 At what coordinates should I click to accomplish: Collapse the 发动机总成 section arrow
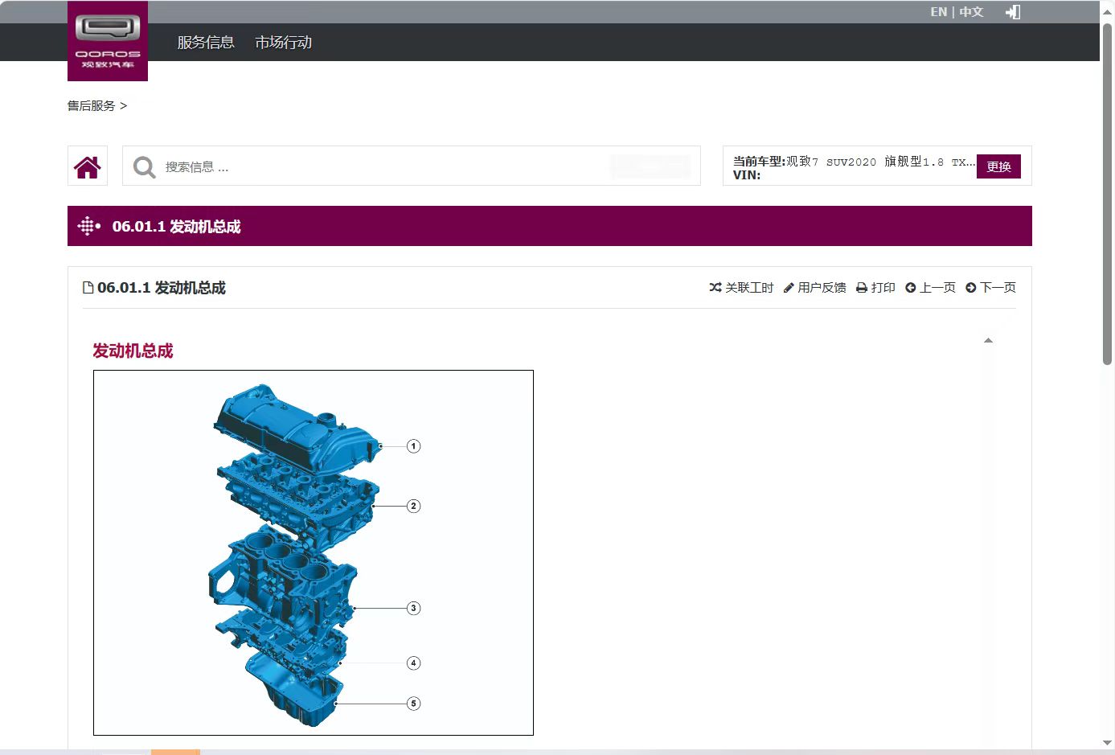988,341
